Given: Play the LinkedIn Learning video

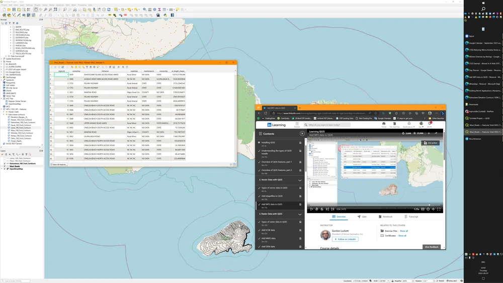Looking at the screenshot, I should click(311, 209).
